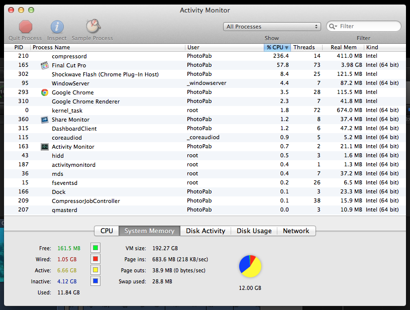
Task: Select the qmasterd process row
Action: click(205, 210)
